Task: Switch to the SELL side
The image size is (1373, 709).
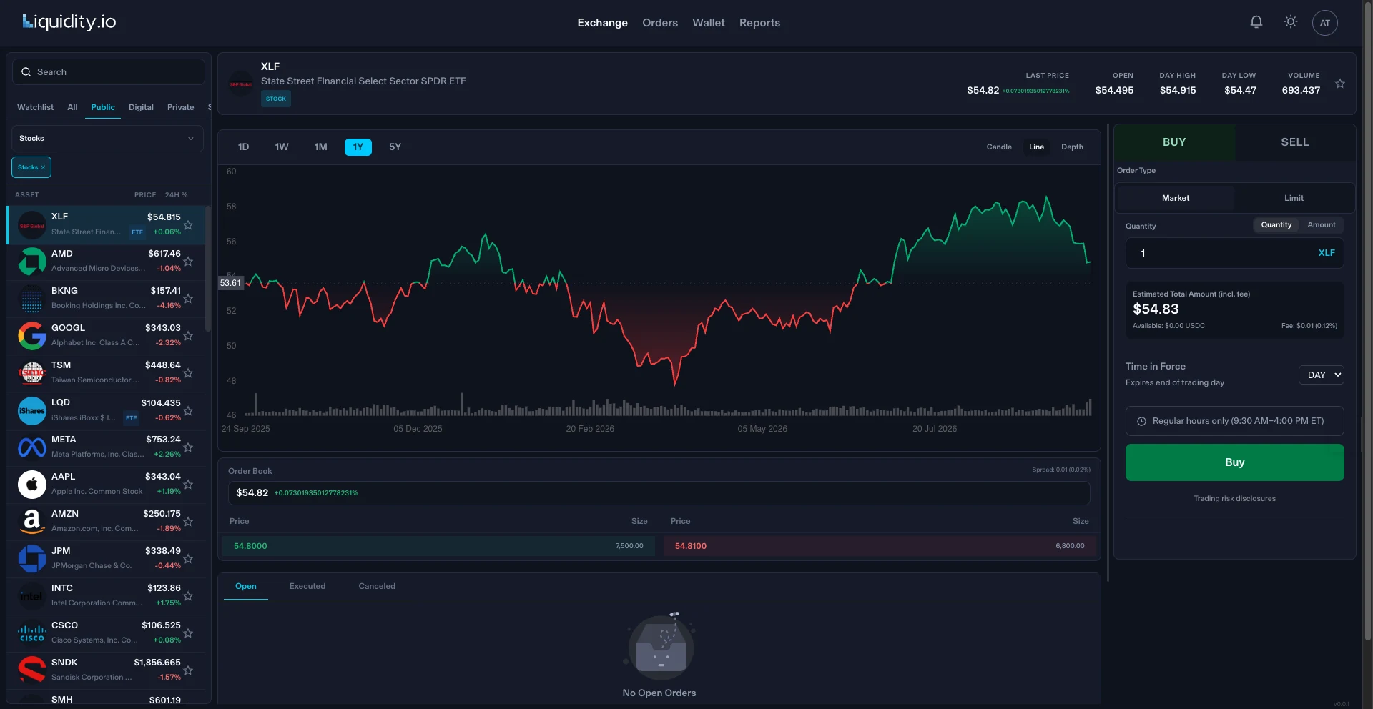Action: pos(1295,142)
